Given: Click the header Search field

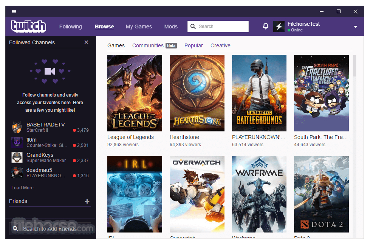Looking at the screenshot, I should 218,27.
